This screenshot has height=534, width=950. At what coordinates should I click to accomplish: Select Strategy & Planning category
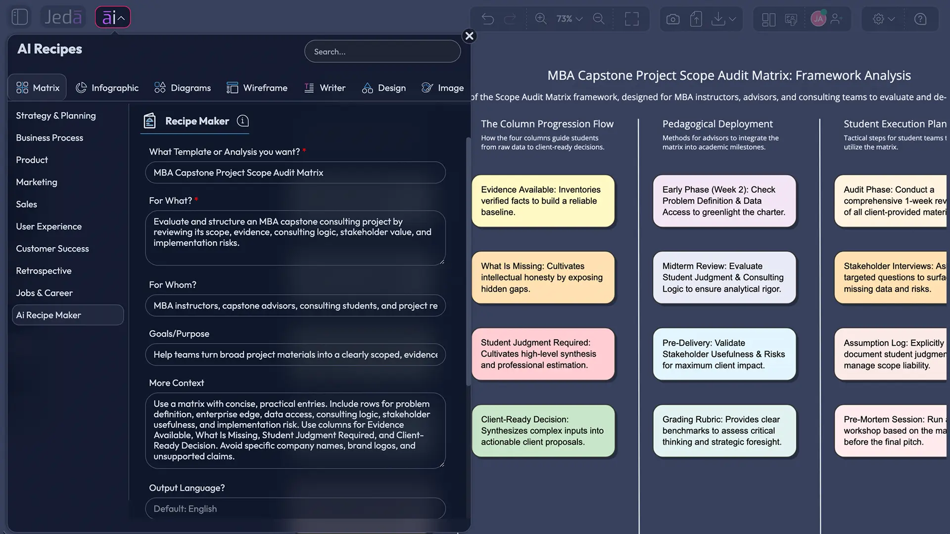[56, 115]
